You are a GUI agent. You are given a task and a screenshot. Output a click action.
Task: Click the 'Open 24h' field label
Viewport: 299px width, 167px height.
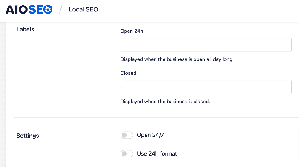point(132,31)
